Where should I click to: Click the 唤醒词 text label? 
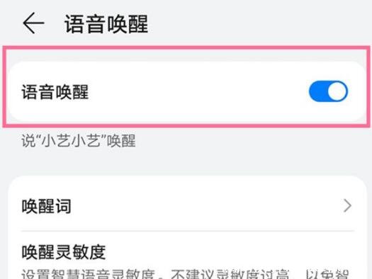click(x=47, y=206)
